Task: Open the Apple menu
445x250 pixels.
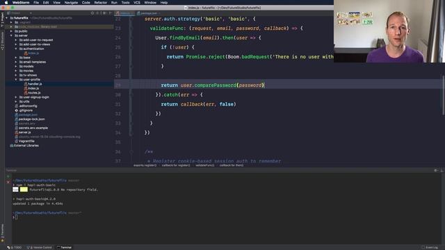Action: pos(6,3)
